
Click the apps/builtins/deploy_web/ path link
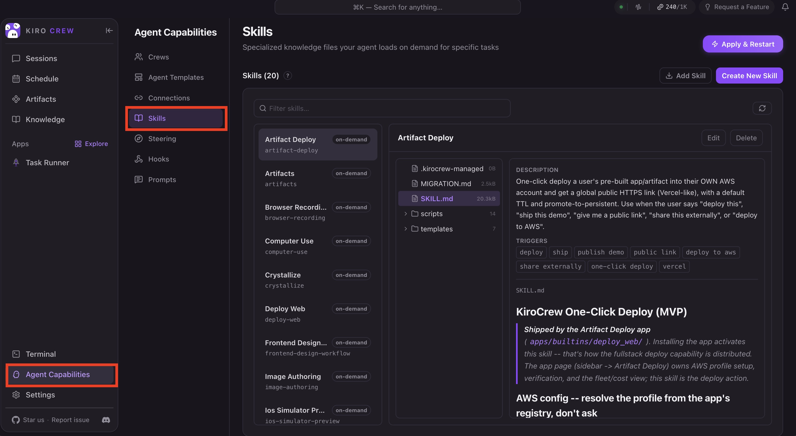click(586, 341)
